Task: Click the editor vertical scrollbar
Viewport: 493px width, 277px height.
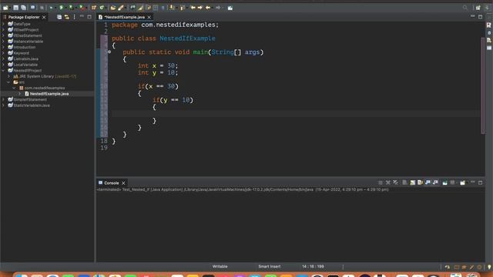Action: tap(483, 85)
